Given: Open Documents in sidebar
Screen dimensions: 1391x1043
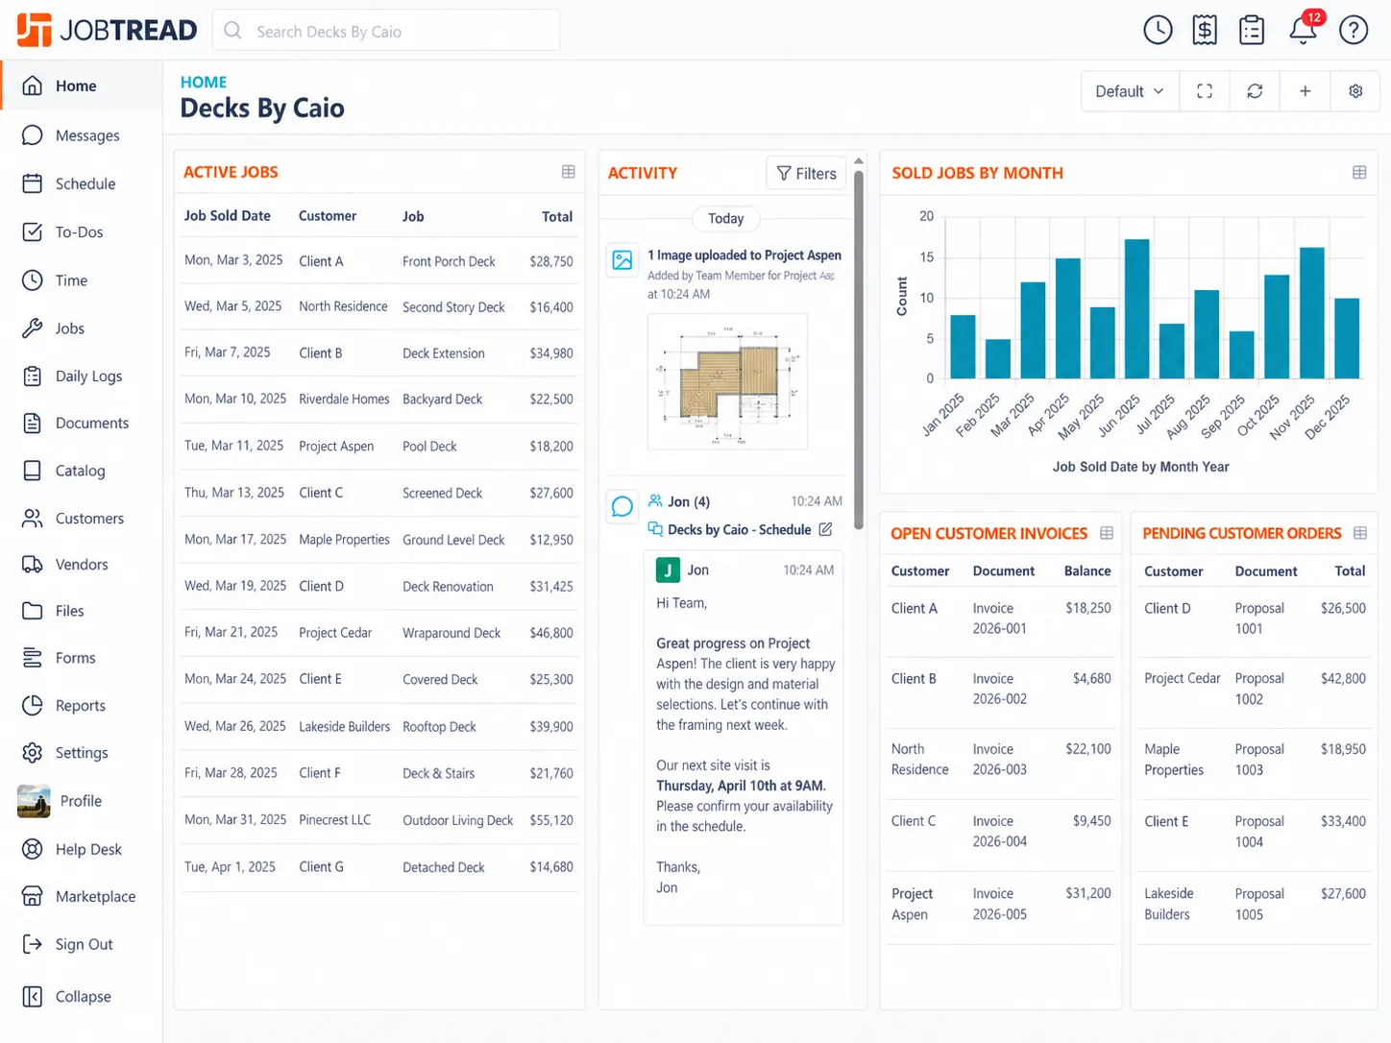Looking at the screenshot, I should click(82, 423).
